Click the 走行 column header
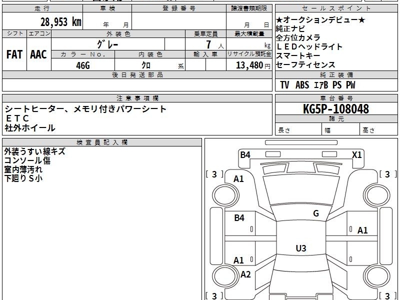400x300 pixels. pos(42,8)
